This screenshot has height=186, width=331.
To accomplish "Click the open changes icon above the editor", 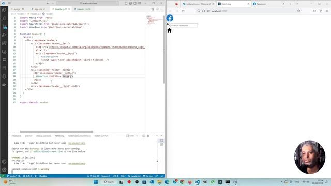I will pos(153,9).
